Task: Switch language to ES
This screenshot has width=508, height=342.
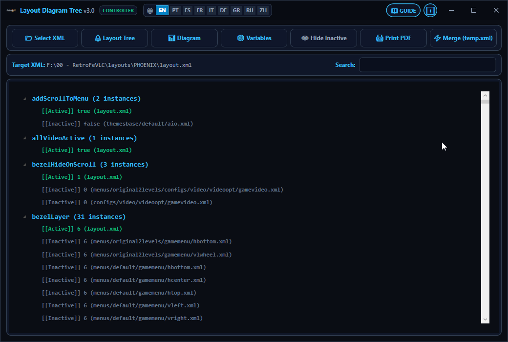Action: pyautogui.click(x=188, y=10)
